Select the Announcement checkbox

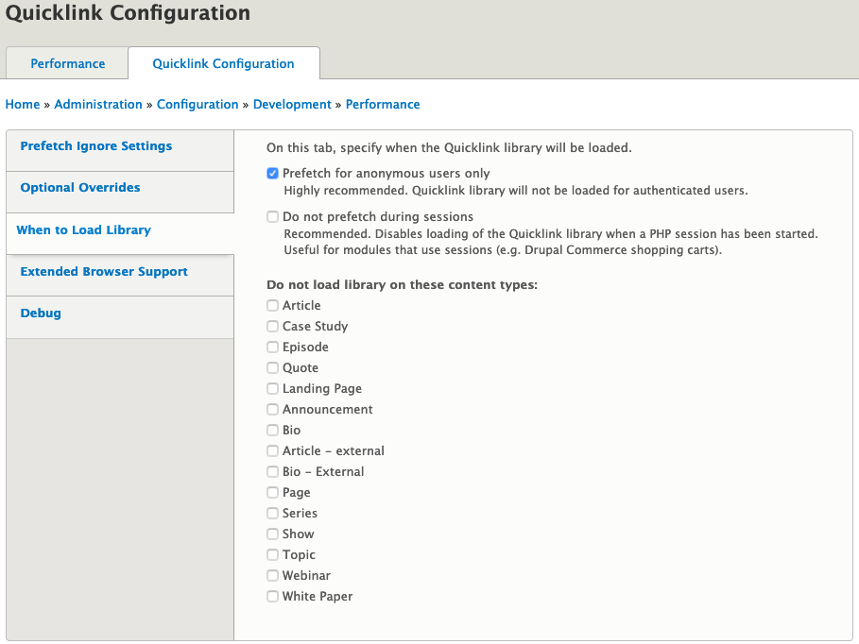[272, 409]
